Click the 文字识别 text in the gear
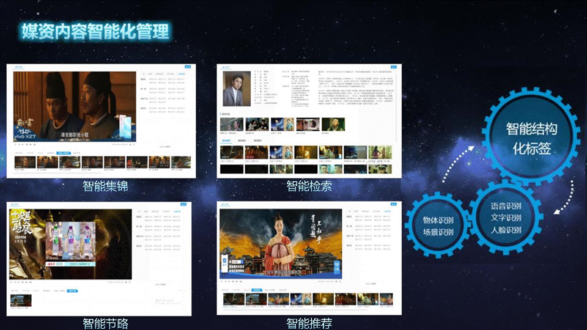 pyautogui.click(x=506, y=218)
